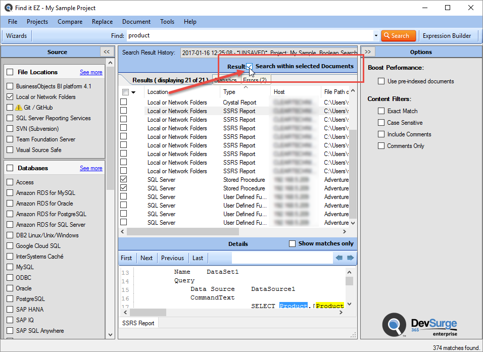
Task: Click the results list scroll-down arrow
Action: pos(353,223)
